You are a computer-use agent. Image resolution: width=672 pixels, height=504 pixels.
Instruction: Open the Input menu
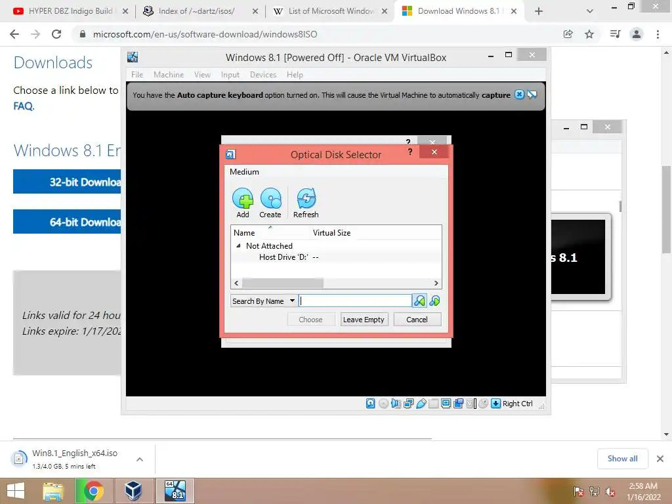(230, 75)
